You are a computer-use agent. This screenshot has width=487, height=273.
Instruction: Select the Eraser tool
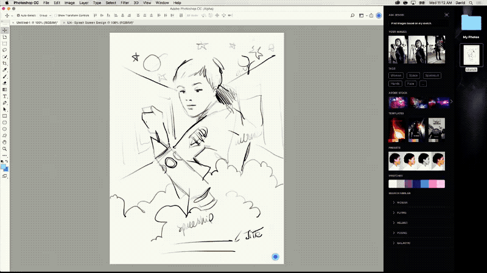pyautogui.click(x=5, y=83)
